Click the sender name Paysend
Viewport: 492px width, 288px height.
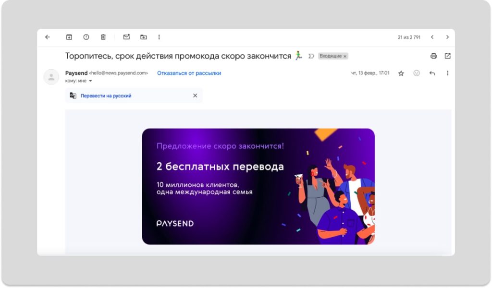[76, 73]
